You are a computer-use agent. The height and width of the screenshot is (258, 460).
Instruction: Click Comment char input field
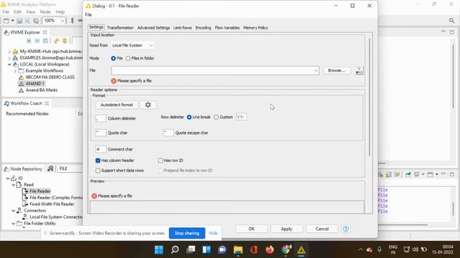pyautogui.click(x=101, y=149)
